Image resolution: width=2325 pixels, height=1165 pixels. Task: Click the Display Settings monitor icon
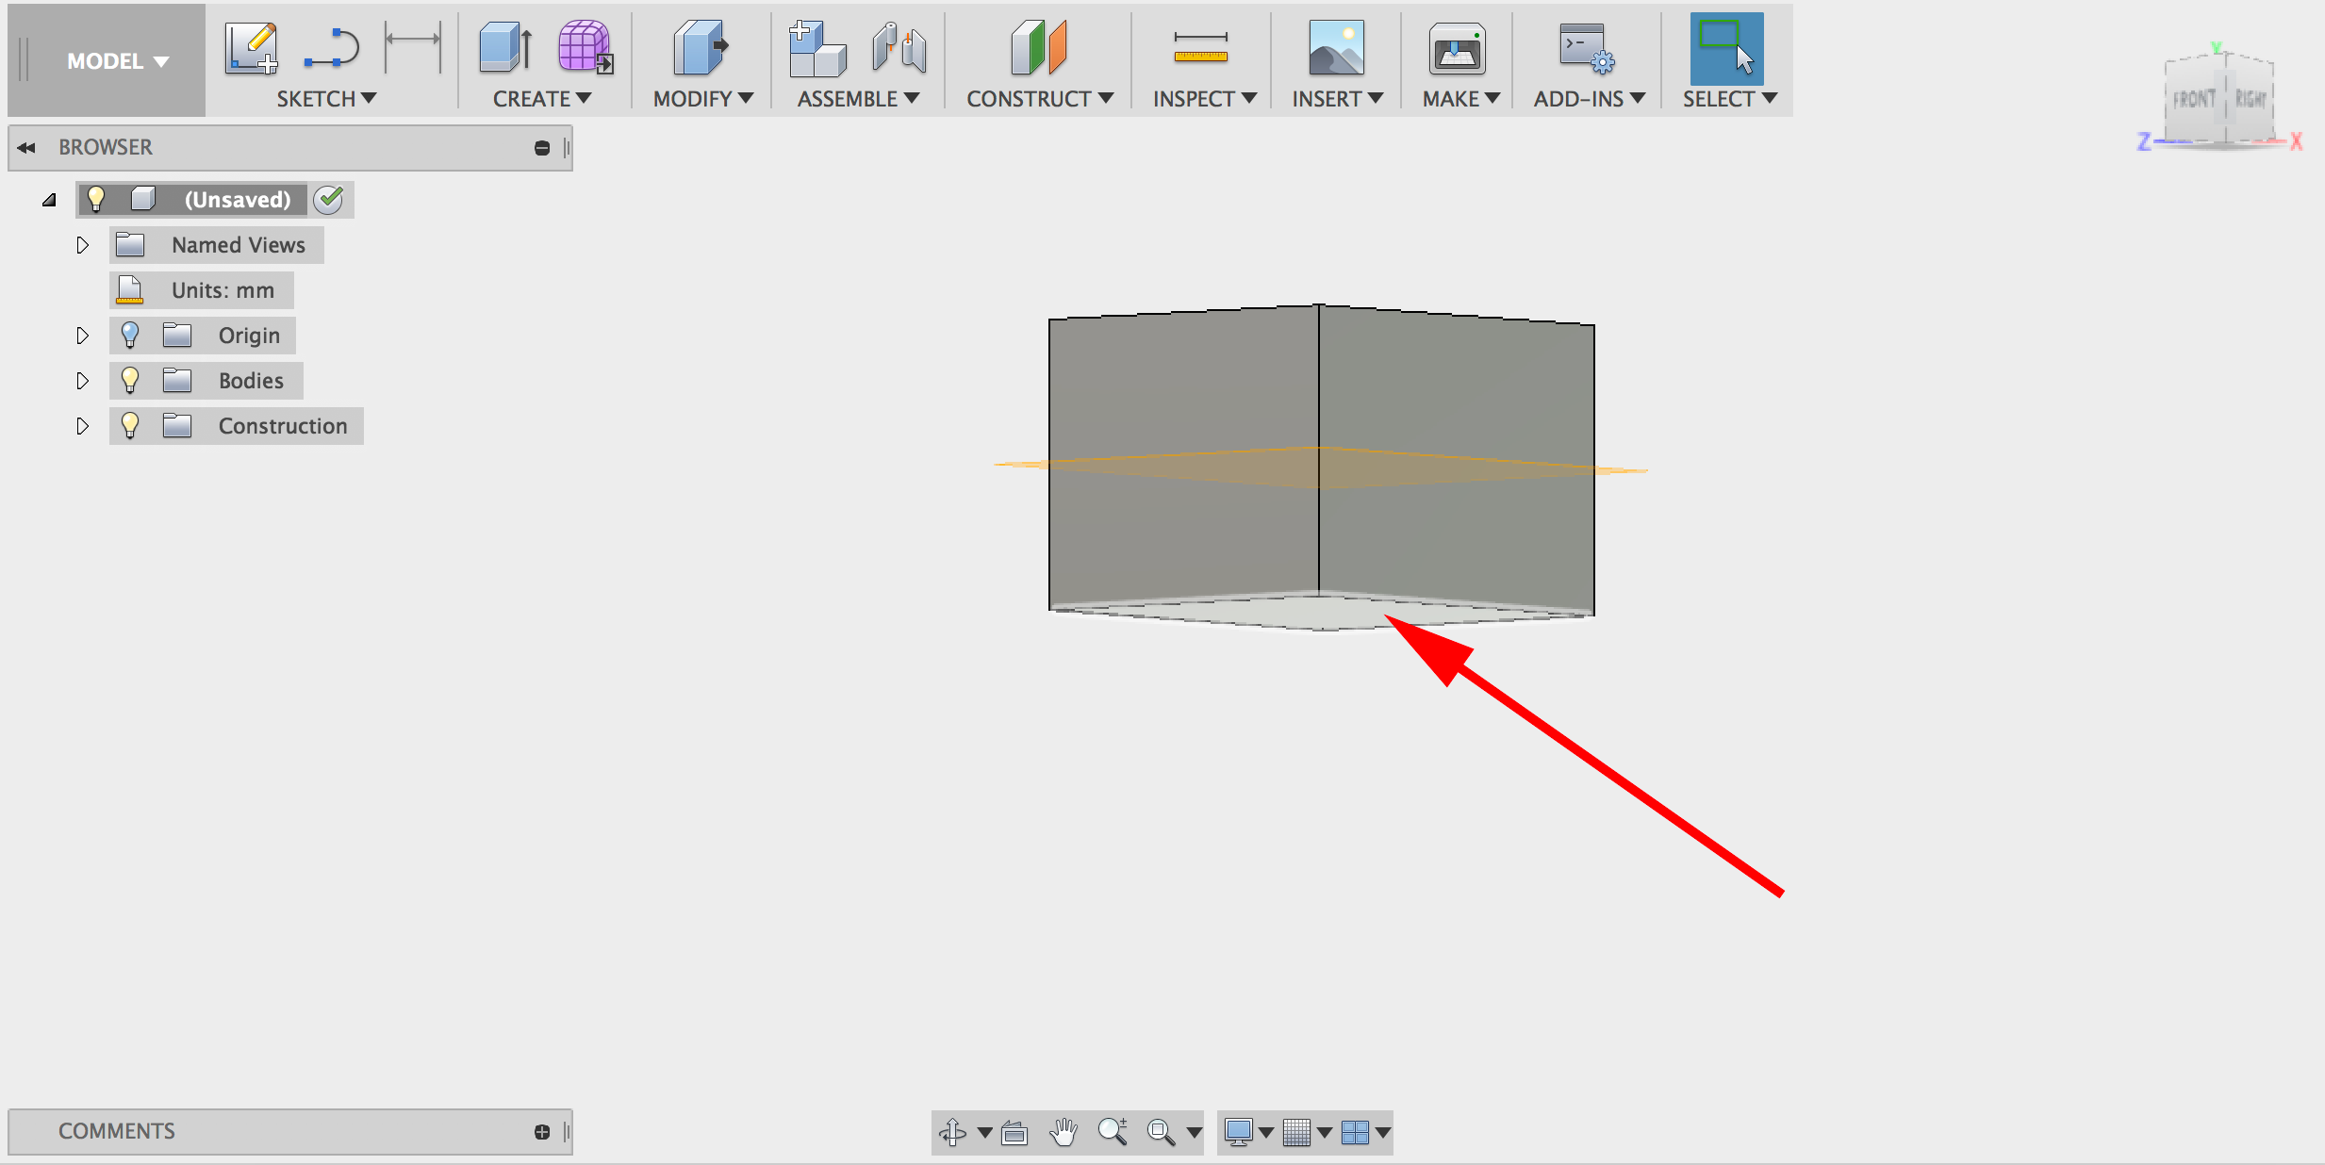[1238, 1132]
